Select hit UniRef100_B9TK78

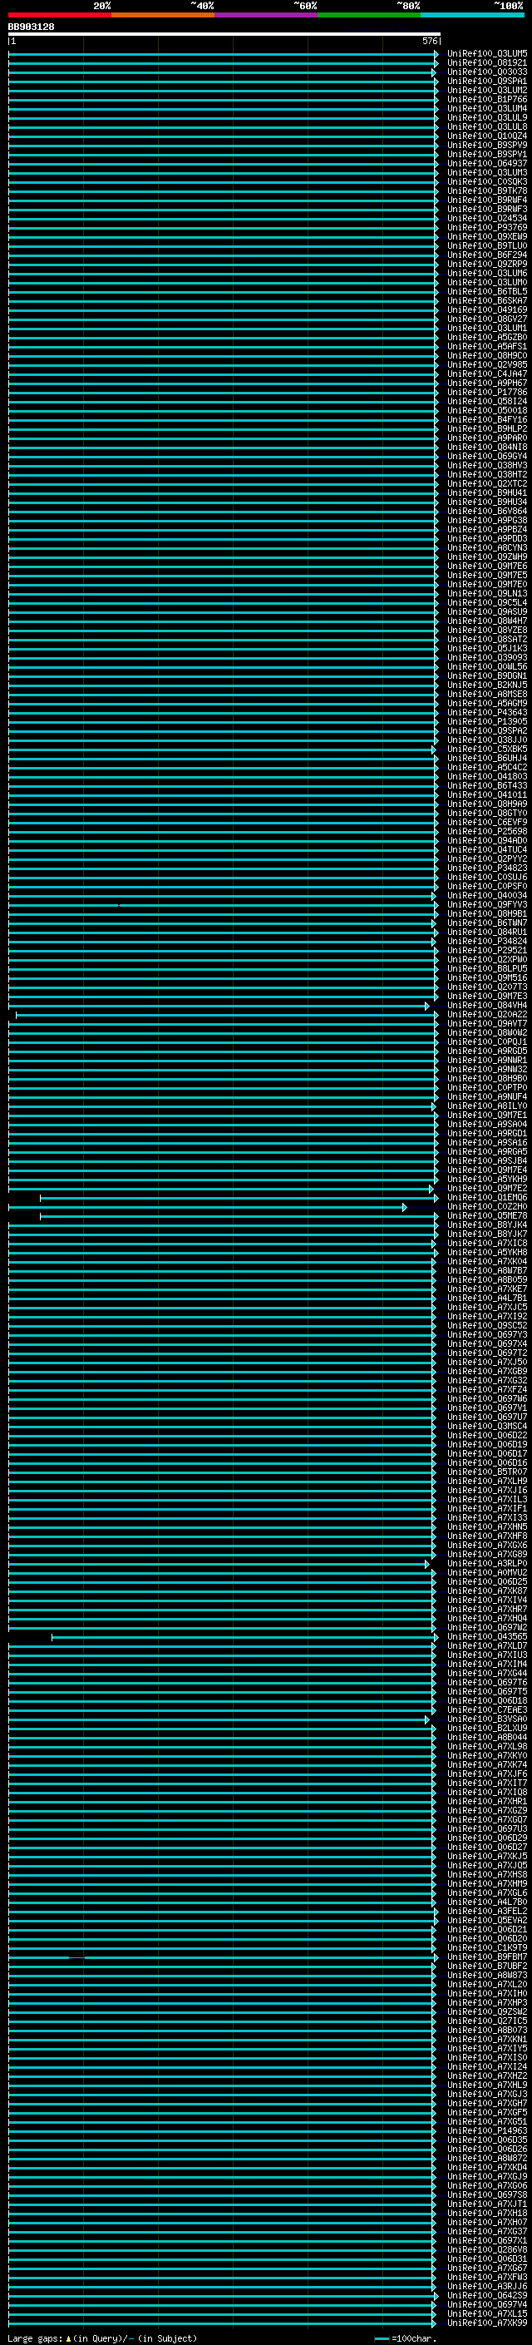coord(486,190)
